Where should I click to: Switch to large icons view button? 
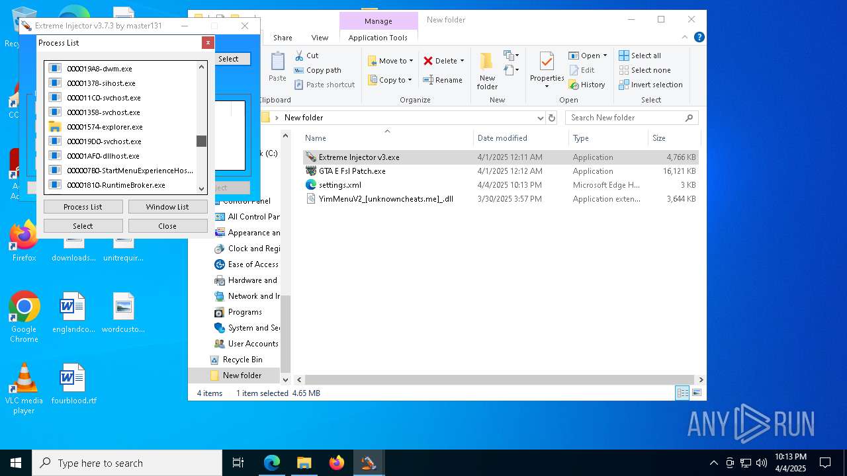696,393
